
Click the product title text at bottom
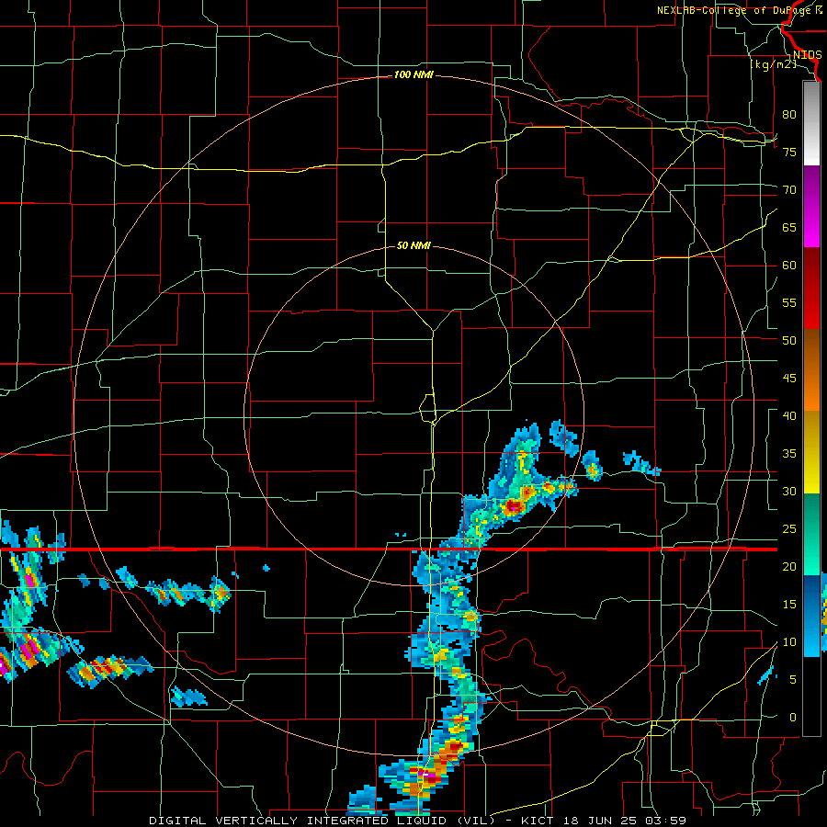tap(418, 821)
